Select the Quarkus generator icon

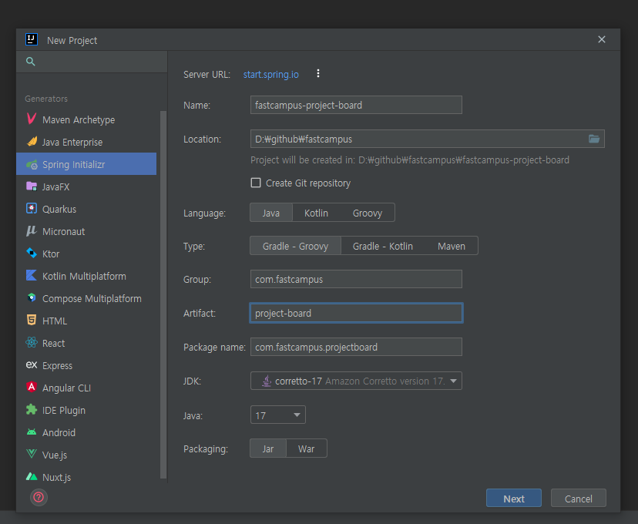click(x=32, y=209)
